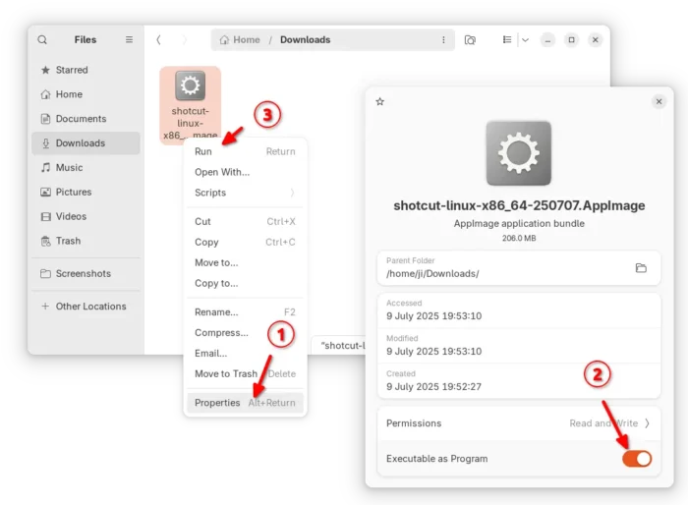Select the shotcut AppImage file thumbnail
The width and height of the screenshot is (688, 505).
[190, 86]
